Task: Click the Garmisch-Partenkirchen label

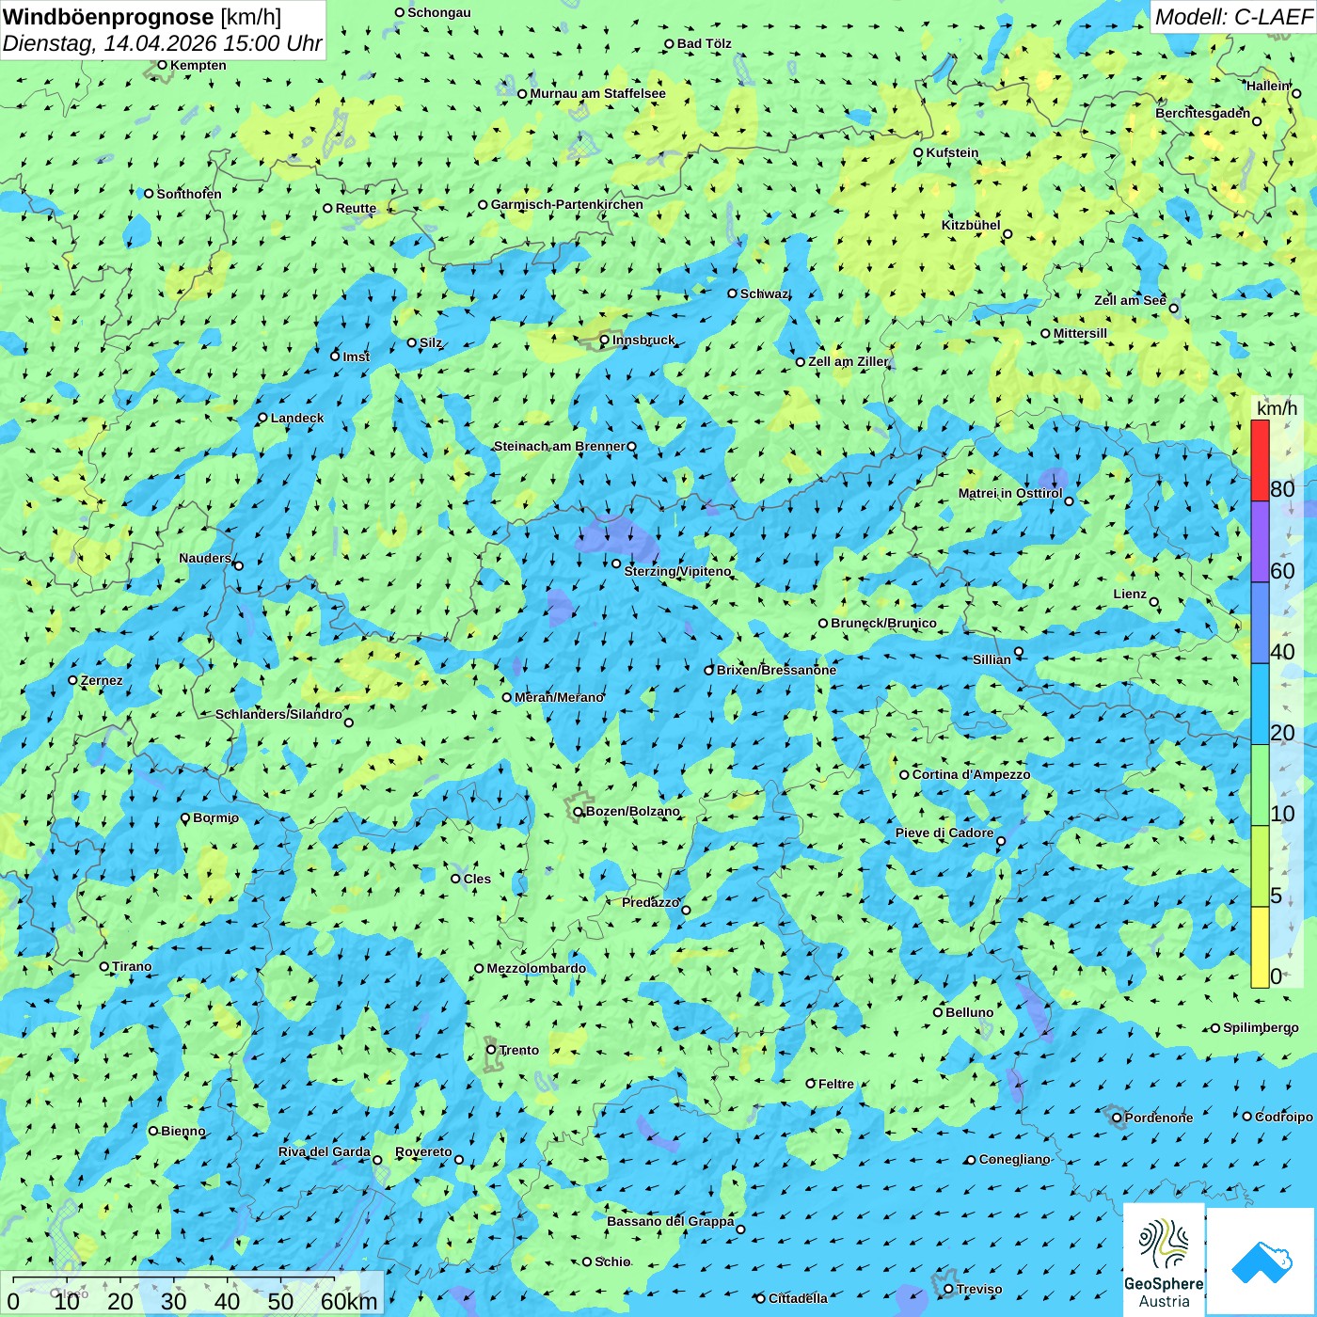Action: click(567, 204)
